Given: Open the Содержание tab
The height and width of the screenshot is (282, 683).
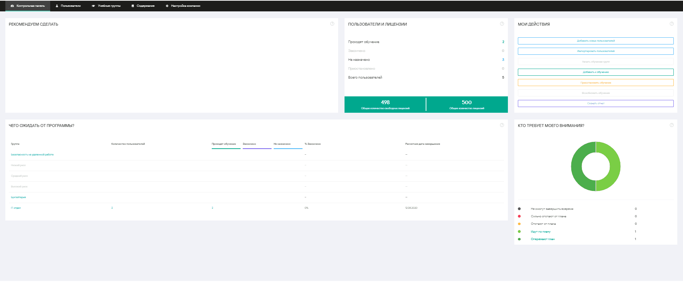Looking at the screenshot, I should click(x=143, y=6).
